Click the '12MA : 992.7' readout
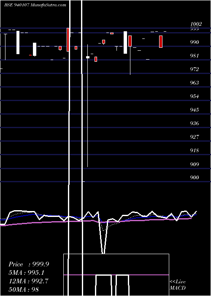Viewport: 211px width, 296px height. (28, 281)
